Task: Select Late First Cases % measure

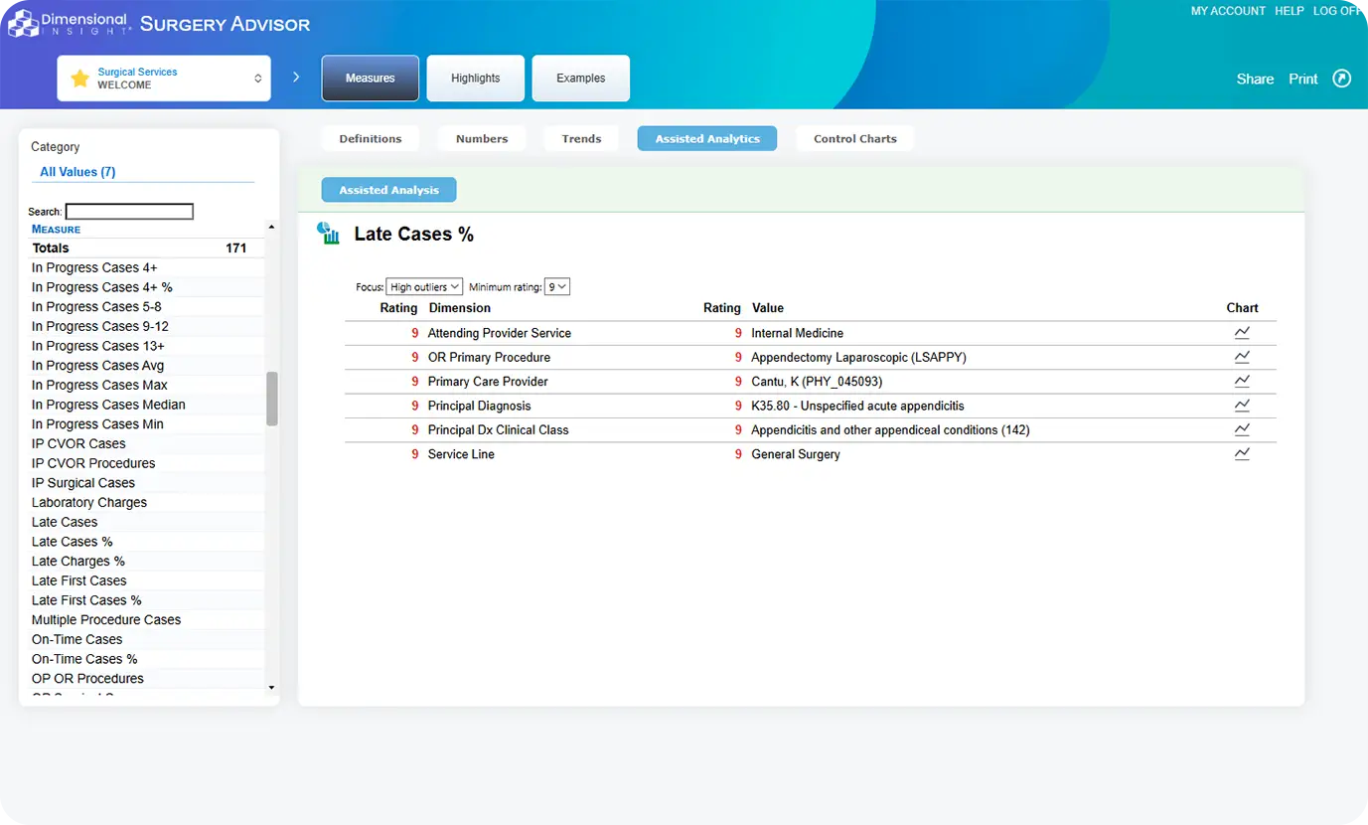Action: pyautogui.click(x=86, y=600)
